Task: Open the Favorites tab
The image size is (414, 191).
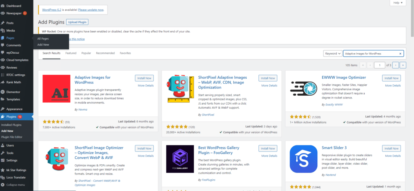Action: [125, 53]
